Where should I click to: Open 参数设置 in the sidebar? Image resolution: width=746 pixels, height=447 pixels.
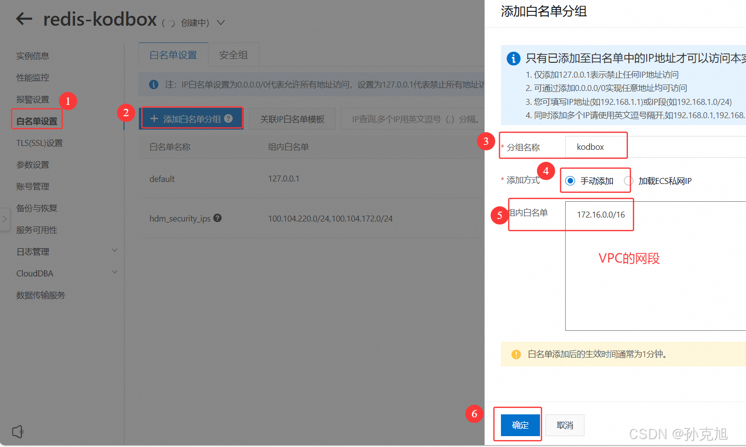33,165
